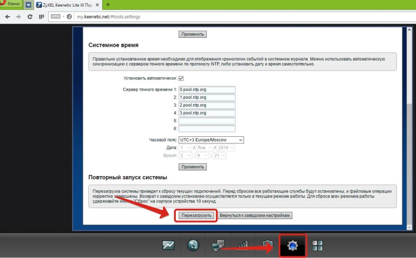Open the applications grid icon
Image resolution: width=416 pixels, height=258 pixels.
317,246
